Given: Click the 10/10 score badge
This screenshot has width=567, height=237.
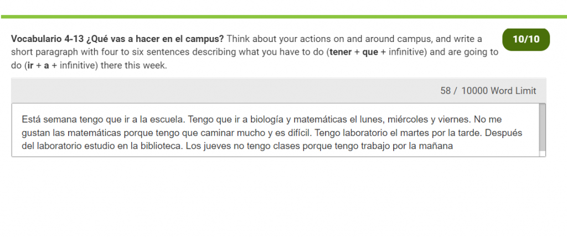Looking at the screenshot, I should [526, 39].
